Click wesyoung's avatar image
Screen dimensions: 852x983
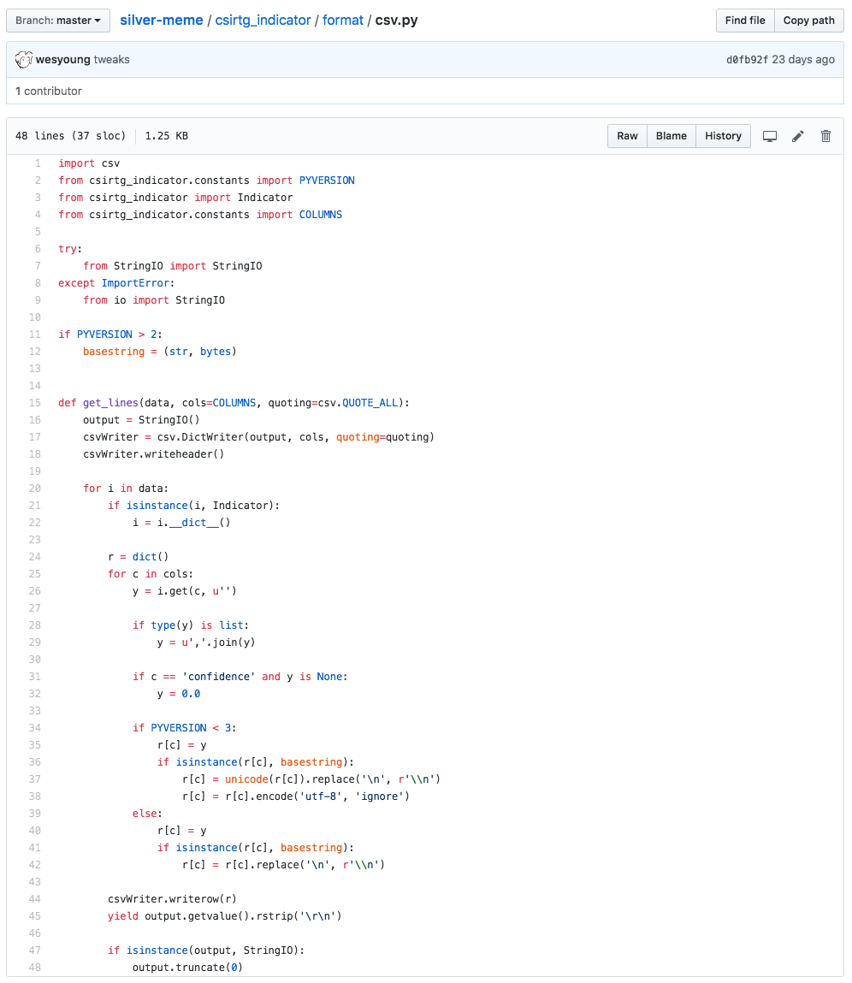[x=24, y=60]
